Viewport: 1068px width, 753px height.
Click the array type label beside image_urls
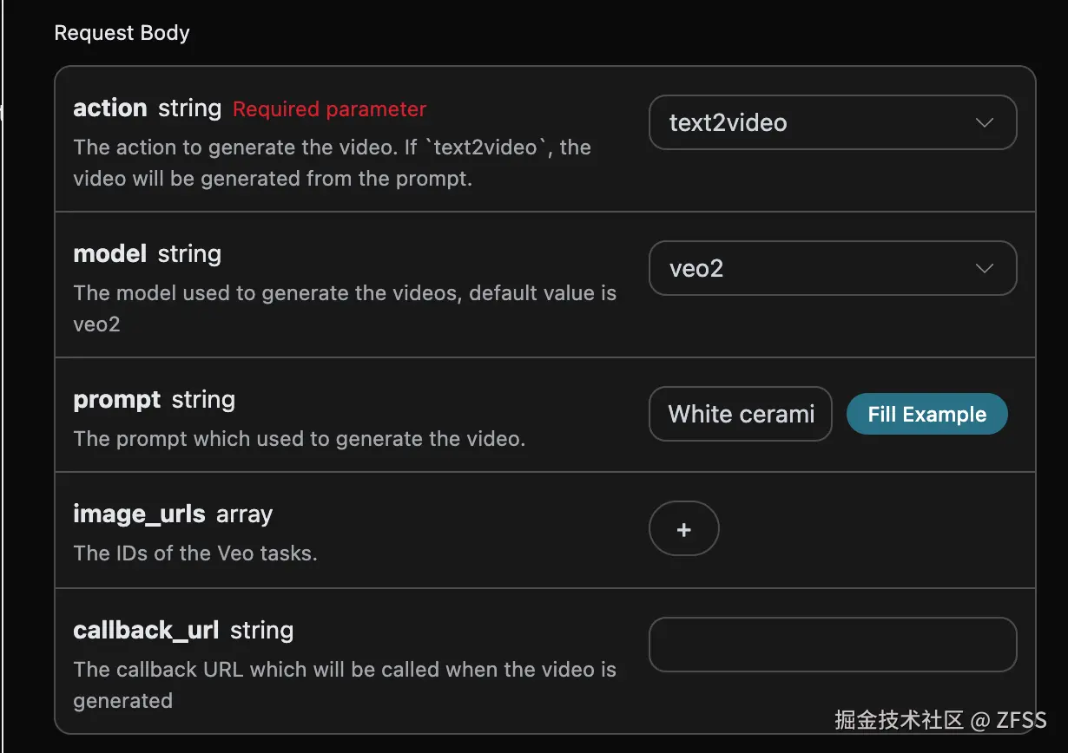pos(244,514)
